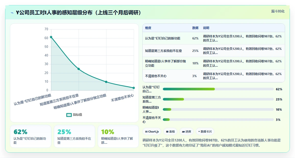
Task: Select the 数据卡片 tag button
Action: point(205,132)
